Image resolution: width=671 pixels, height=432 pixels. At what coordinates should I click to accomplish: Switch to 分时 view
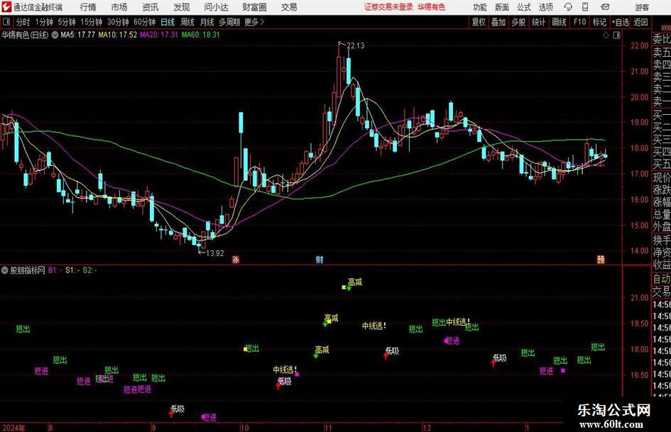pos(23,22)
